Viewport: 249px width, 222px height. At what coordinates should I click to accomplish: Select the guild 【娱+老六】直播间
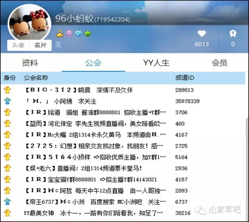pos(84,168)
